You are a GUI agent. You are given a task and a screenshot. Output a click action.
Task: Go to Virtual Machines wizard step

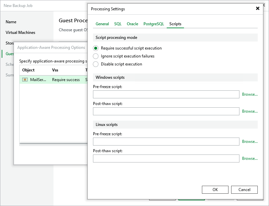(x=20, y=33)
